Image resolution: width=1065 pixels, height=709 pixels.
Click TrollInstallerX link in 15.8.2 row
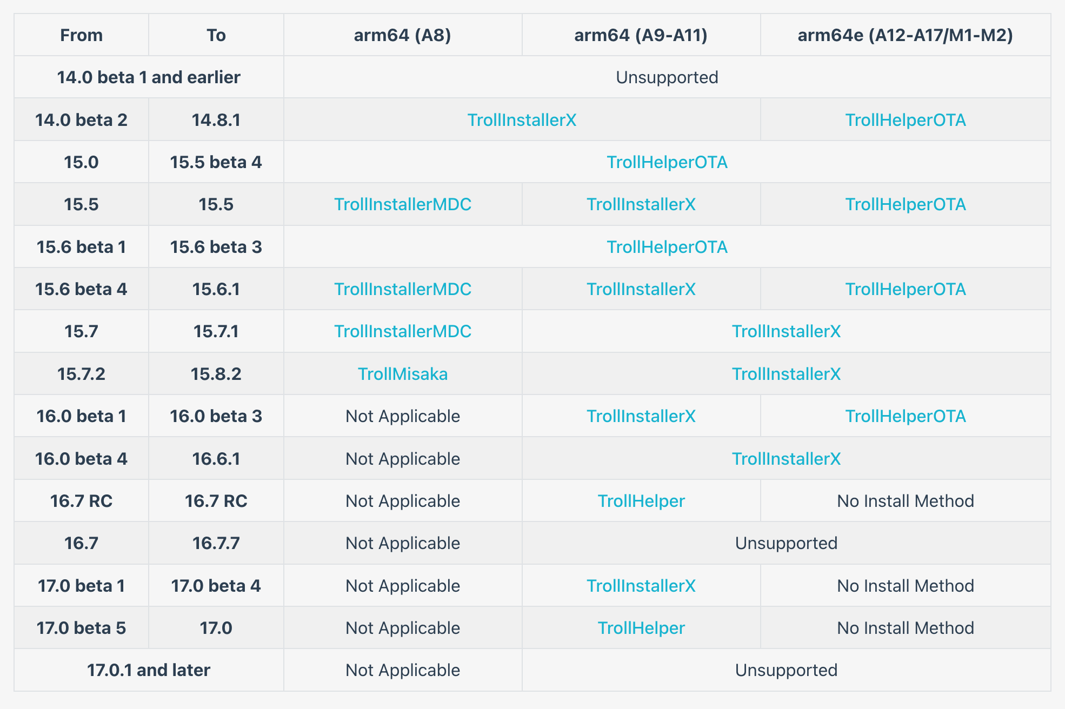(787, 374)
